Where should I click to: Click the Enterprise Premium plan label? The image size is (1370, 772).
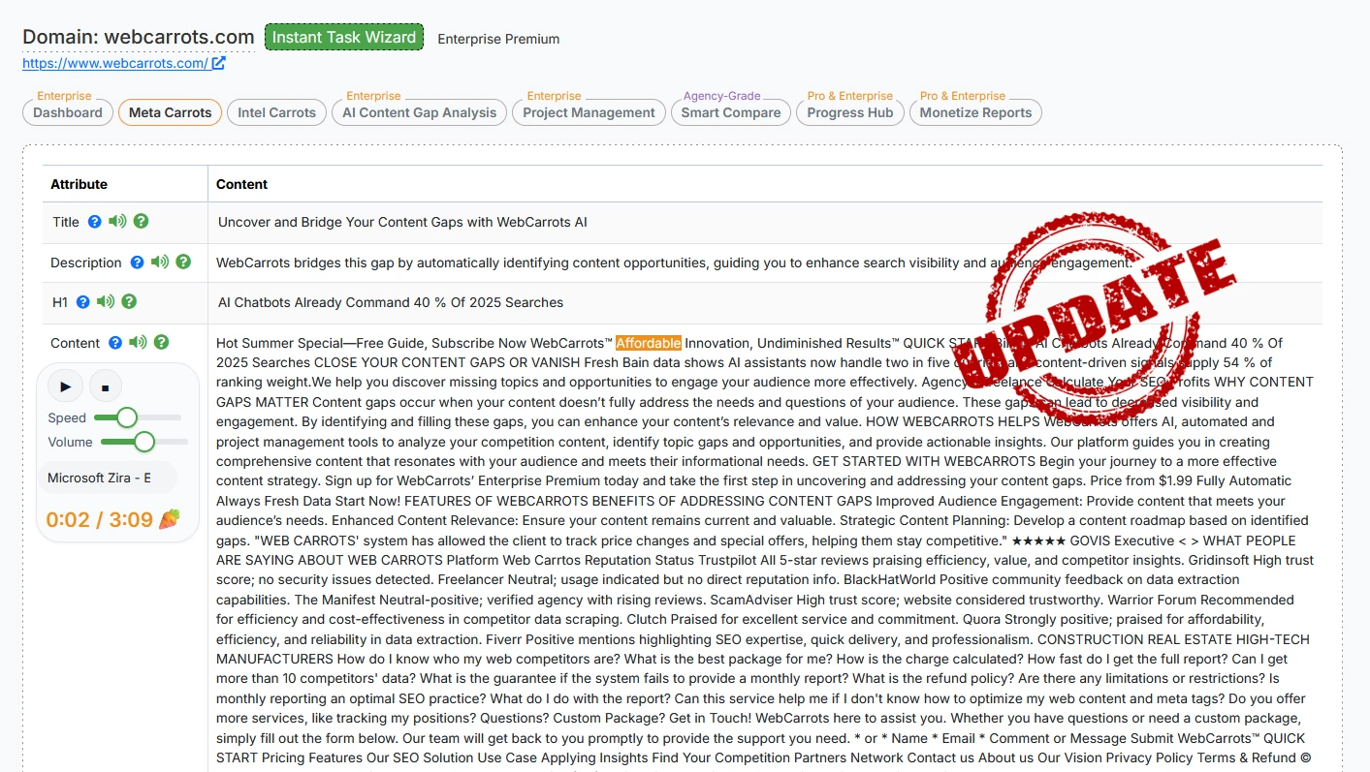[498, 39]
